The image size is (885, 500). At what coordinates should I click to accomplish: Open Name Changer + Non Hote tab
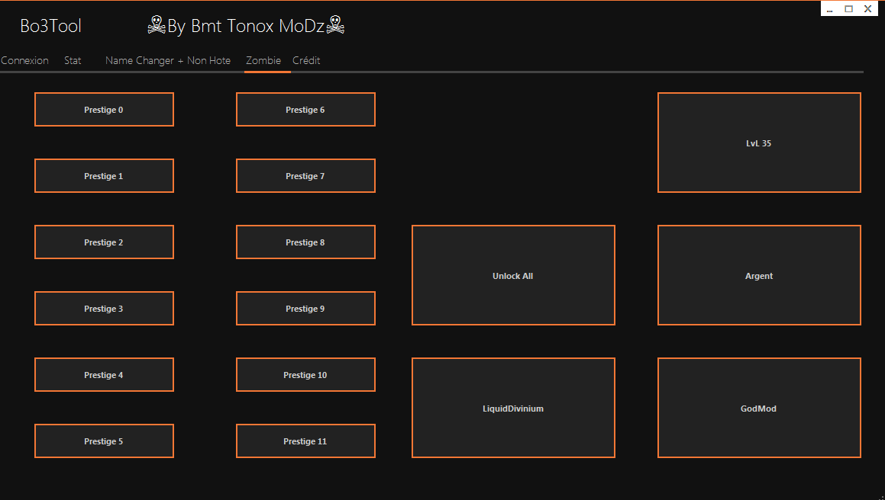coord(168,60)
